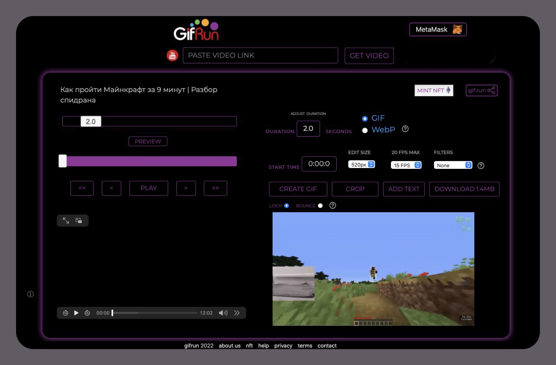Screen dimensions: 556x365
Task: Click the duration seconds input box
Action: [x=308, y=129]
